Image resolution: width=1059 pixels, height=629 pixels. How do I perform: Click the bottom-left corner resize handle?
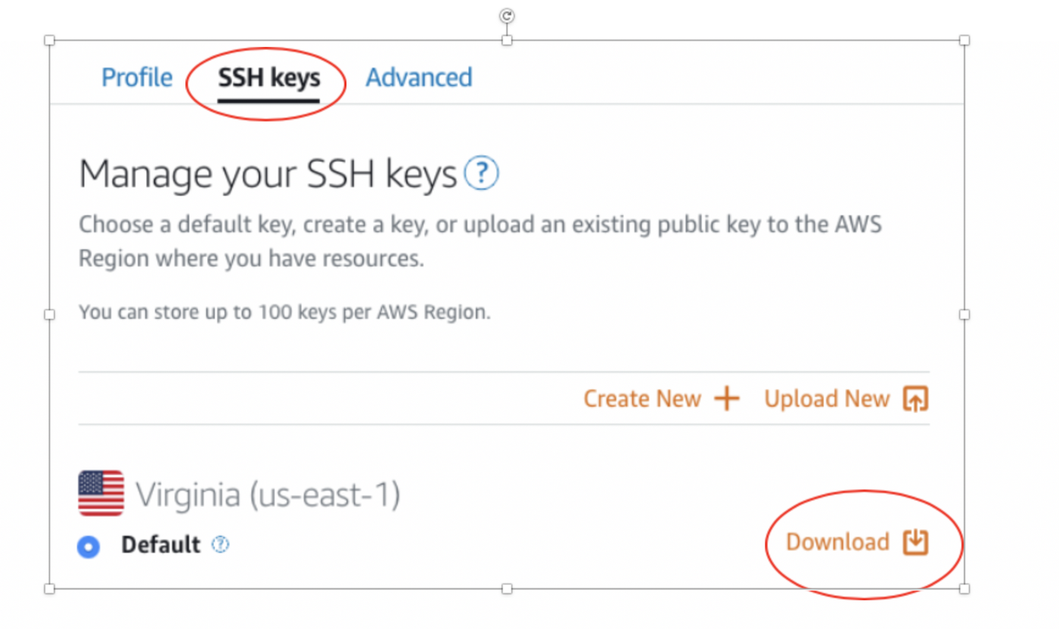[50, 588]
